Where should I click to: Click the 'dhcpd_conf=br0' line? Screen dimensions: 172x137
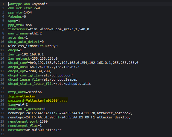click(x=73, y=63)
